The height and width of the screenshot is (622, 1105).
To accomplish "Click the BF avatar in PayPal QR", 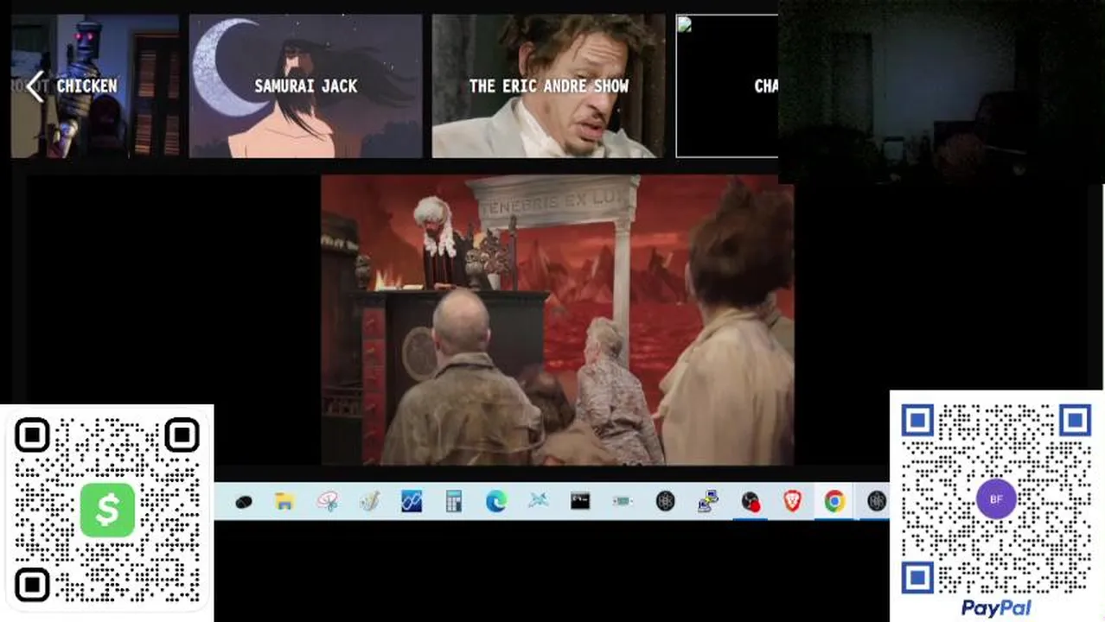I will [996, 498].
